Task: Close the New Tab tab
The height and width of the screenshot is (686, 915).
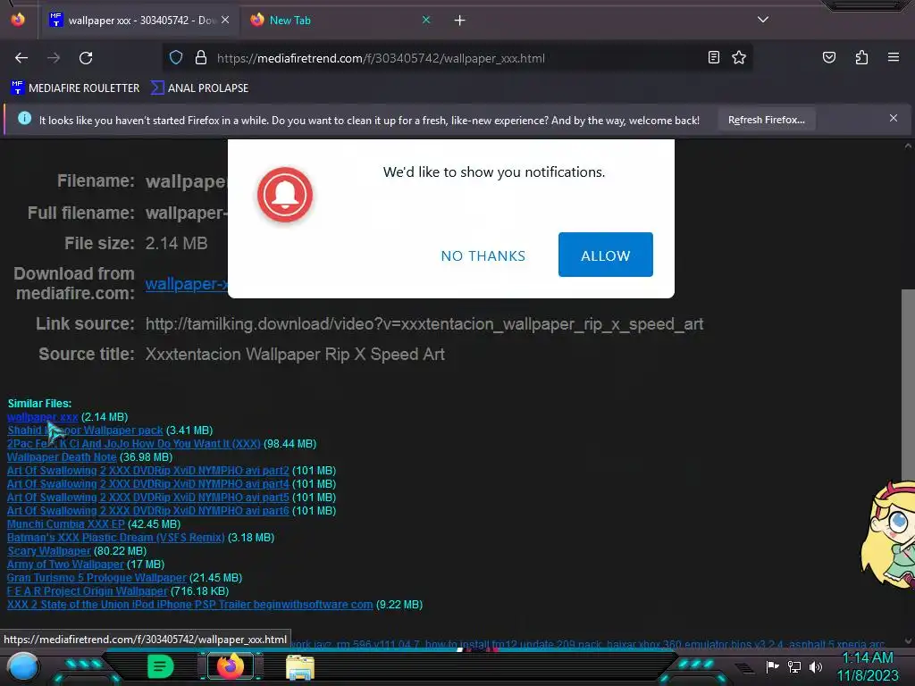Action: (426, 20)
